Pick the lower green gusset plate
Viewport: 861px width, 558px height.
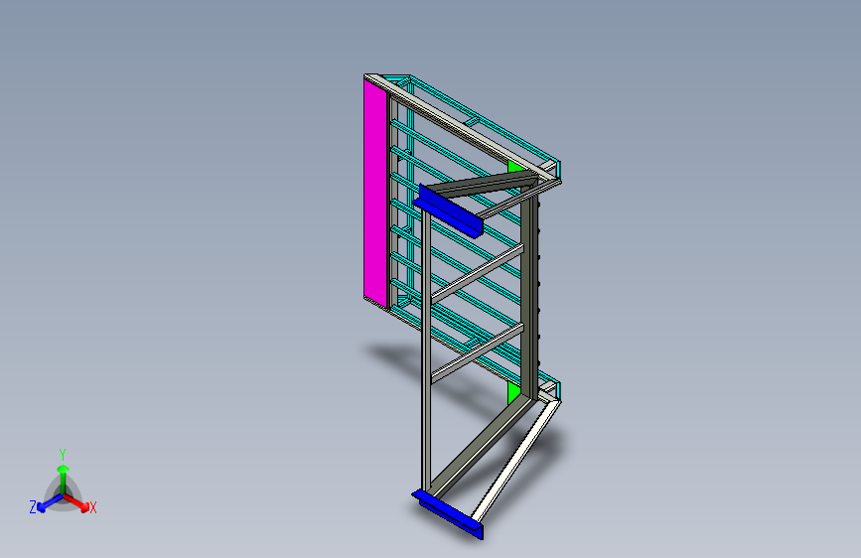(513, 393)
